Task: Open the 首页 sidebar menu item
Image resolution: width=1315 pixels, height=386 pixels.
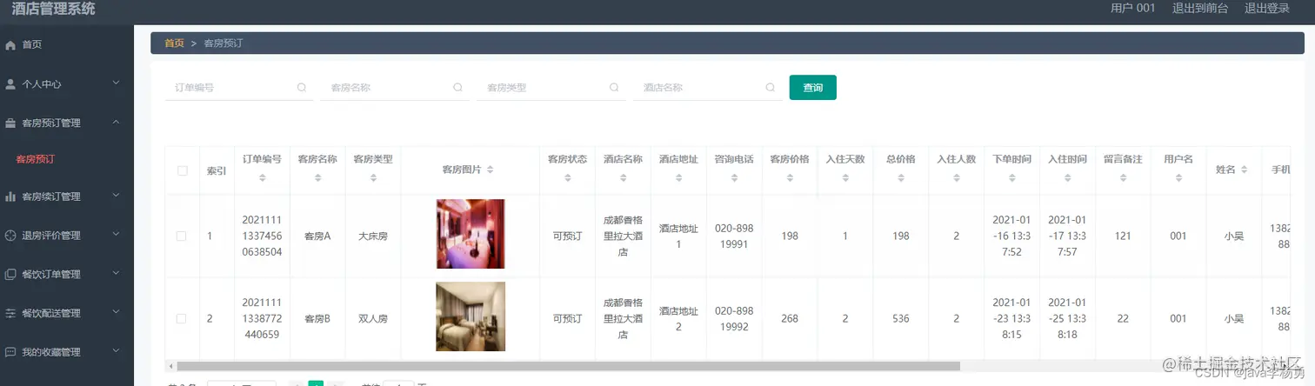Action: coord(67,44)
